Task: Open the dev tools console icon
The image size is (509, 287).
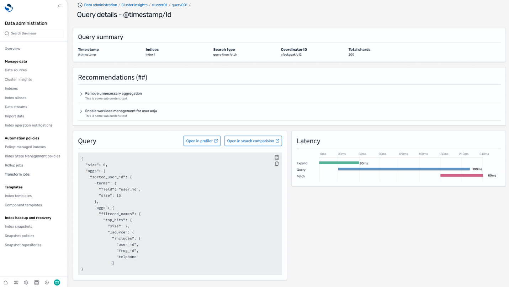Action: pyautogui.click(x=36, y=282)
